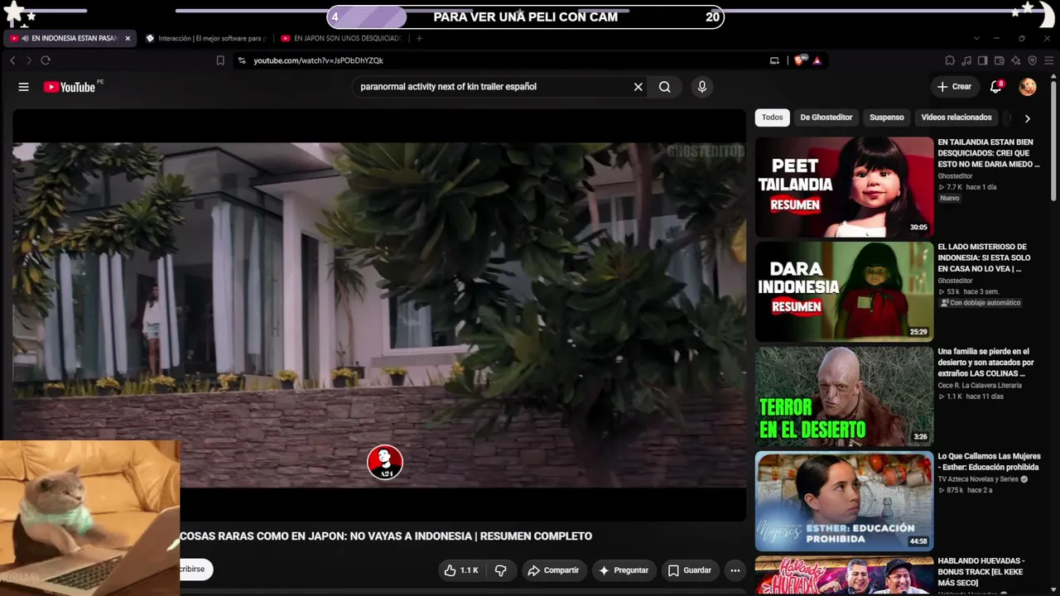Image resolution: width=1060 pixels, height=596 pixels.
Task: Open the Una familia se pierde title
Action: point(985,363)
